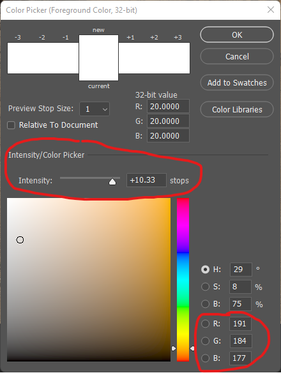Pick a color in the saturation-brightness field
Screen dimensions: 281x373
click(x=89, y=280)
